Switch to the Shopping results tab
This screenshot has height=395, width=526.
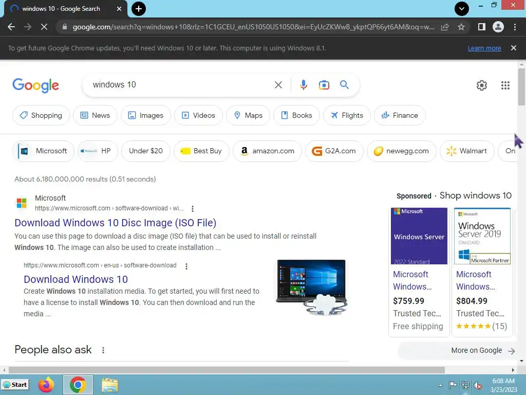(x=41, y=115)
